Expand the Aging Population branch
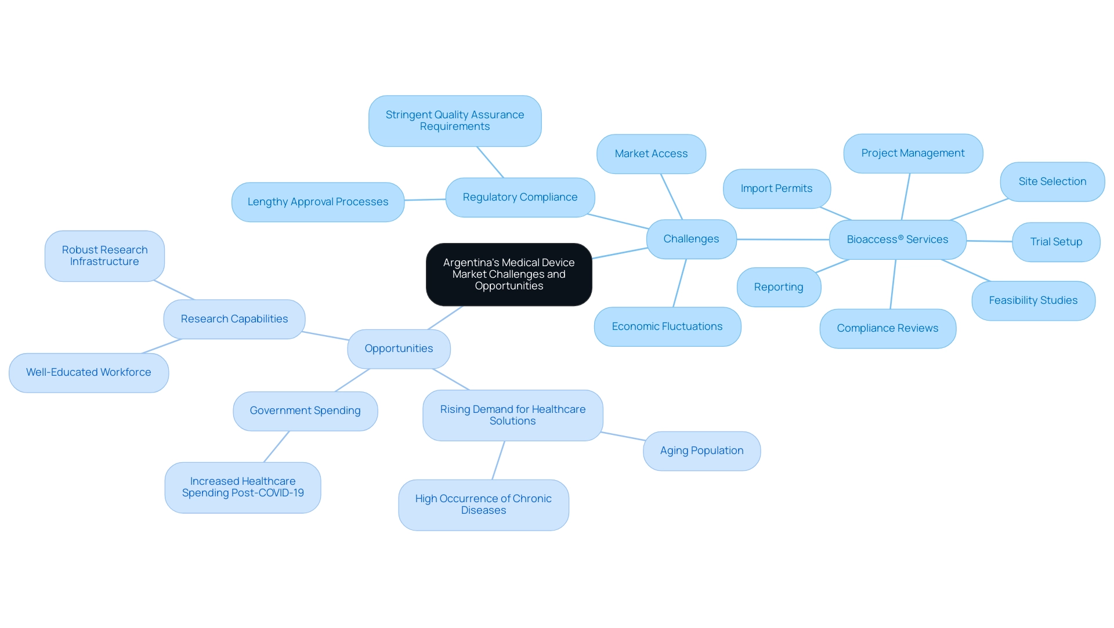Screen dimensions: 1114x628 (701, 450)
